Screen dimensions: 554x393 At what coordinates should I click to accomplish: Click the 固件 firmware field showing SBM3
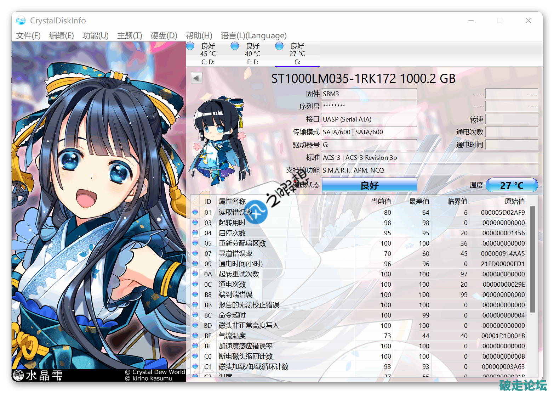tap(369, 94)
